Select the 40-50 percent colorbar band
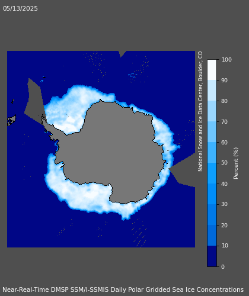The image size is (249, 296). 212,173
